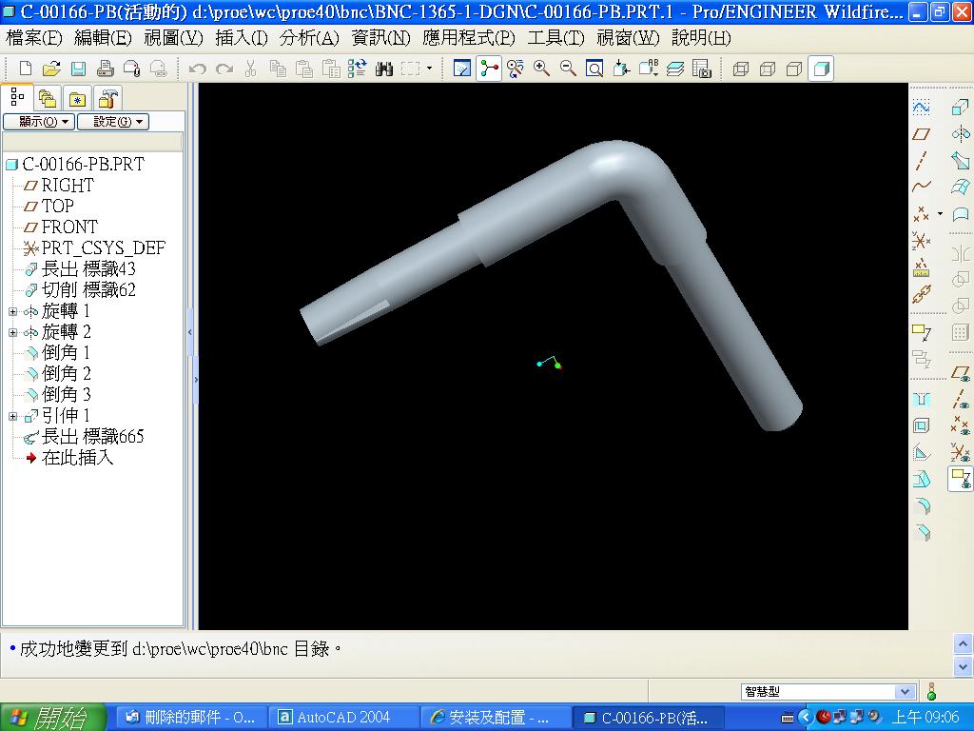This screenshot has height=731, width=974.
Task: Open the datum point type flyout arrow
Action: 940,214
